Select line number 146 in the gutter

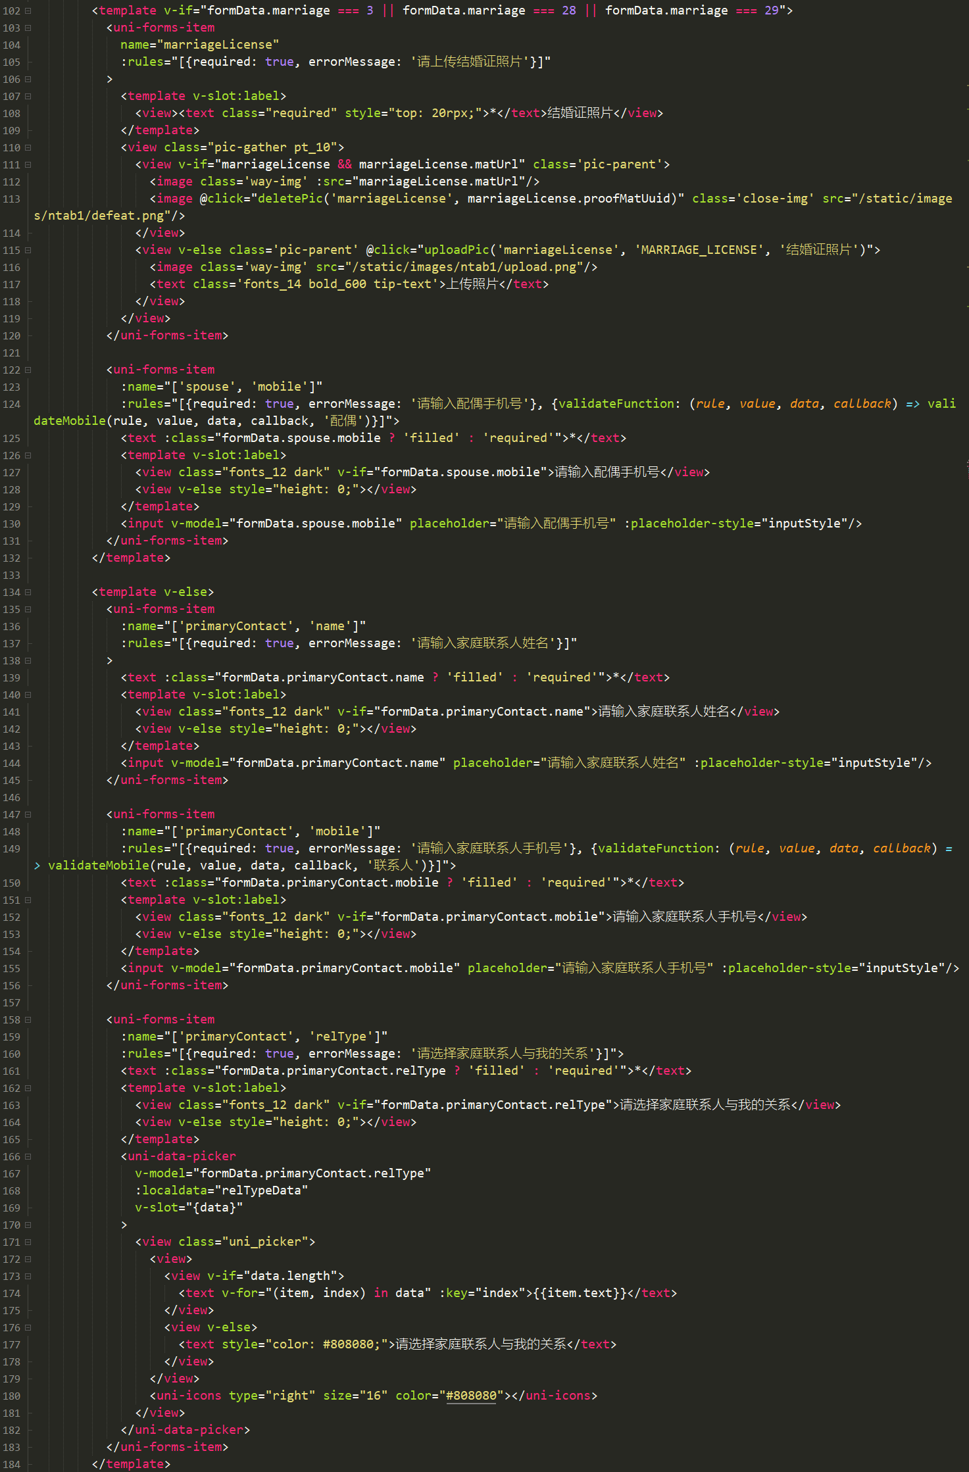pyautogui.click(x=11, y=797)
